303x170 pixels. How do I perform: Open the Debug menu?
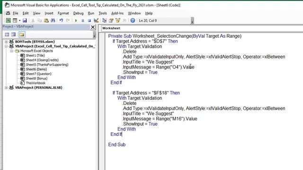[x=78, y=13]
